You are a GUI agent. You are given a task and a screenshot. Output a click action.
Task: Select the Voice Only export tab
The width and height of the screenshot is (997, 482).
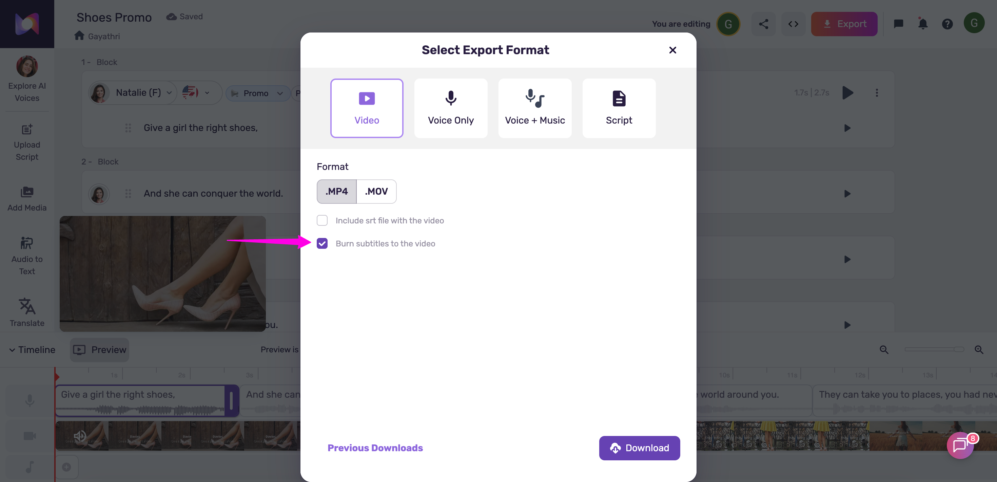(x=450, y=108)
